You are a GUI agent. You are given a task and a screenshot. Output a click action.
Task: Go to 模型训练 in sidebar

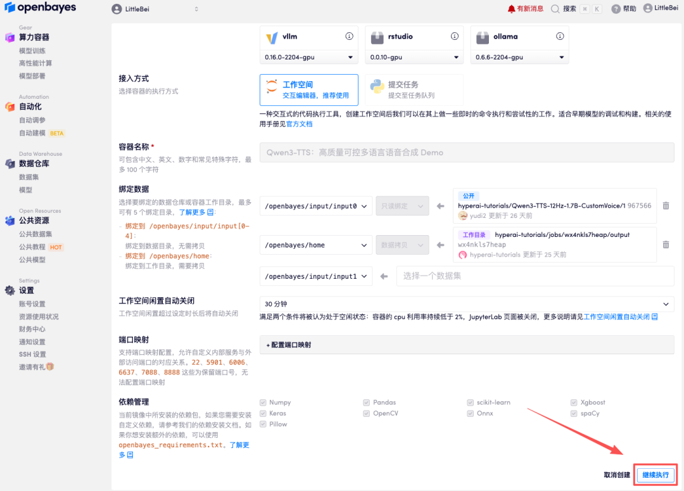(x=32, y=51)
